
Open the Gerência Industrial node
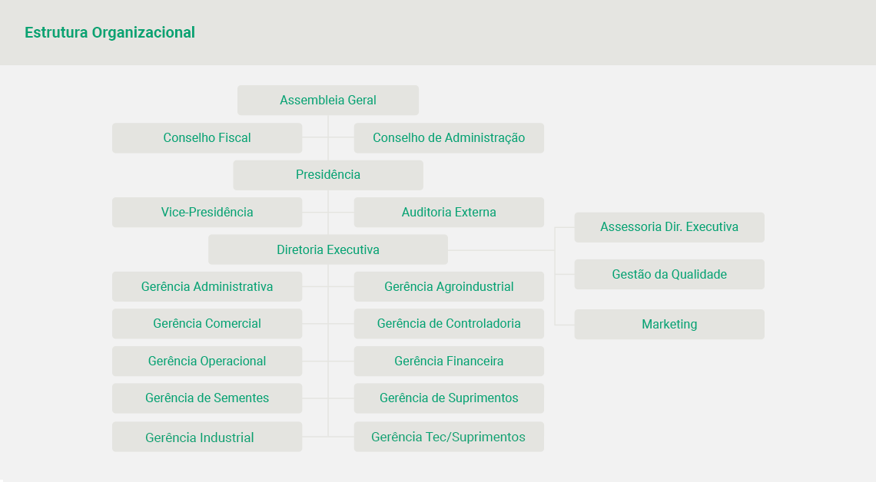[207, 437]
